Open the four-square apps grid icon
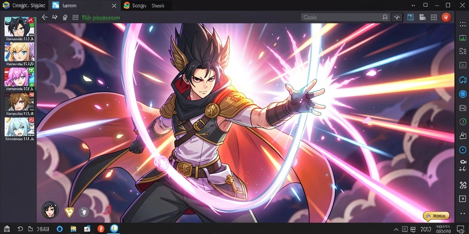469x234 pixels. click(76, 18)
